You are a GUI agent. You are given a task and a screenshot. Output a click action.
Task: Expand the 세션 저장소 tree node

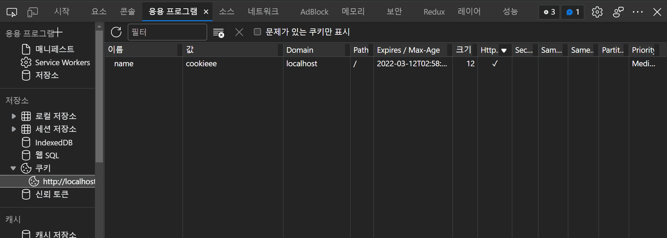pos(14,129)
